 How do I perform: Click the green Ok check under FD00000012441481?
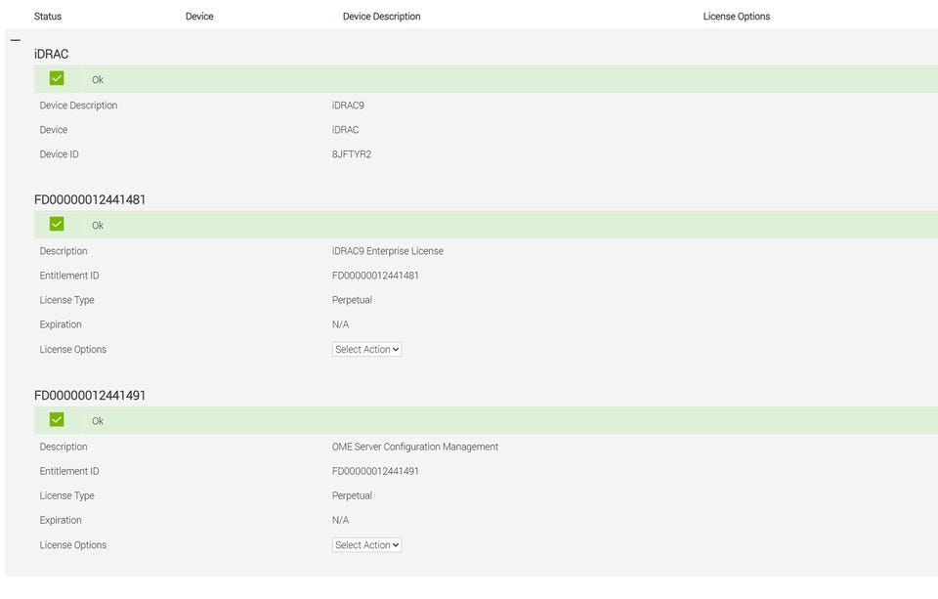point(57,224)
